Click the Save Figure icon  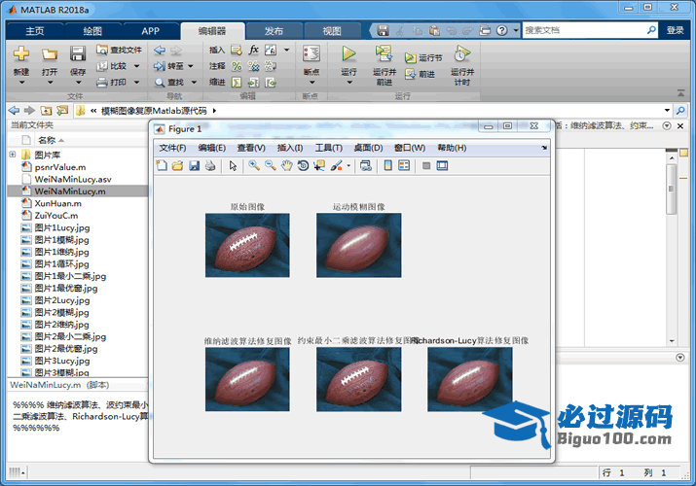click(194, 166)
